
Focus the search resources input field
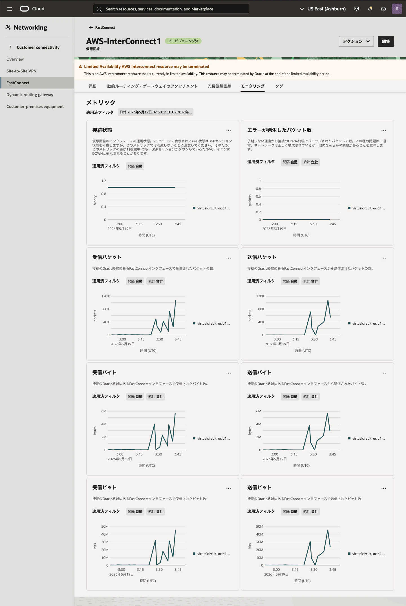click(171, 9)
